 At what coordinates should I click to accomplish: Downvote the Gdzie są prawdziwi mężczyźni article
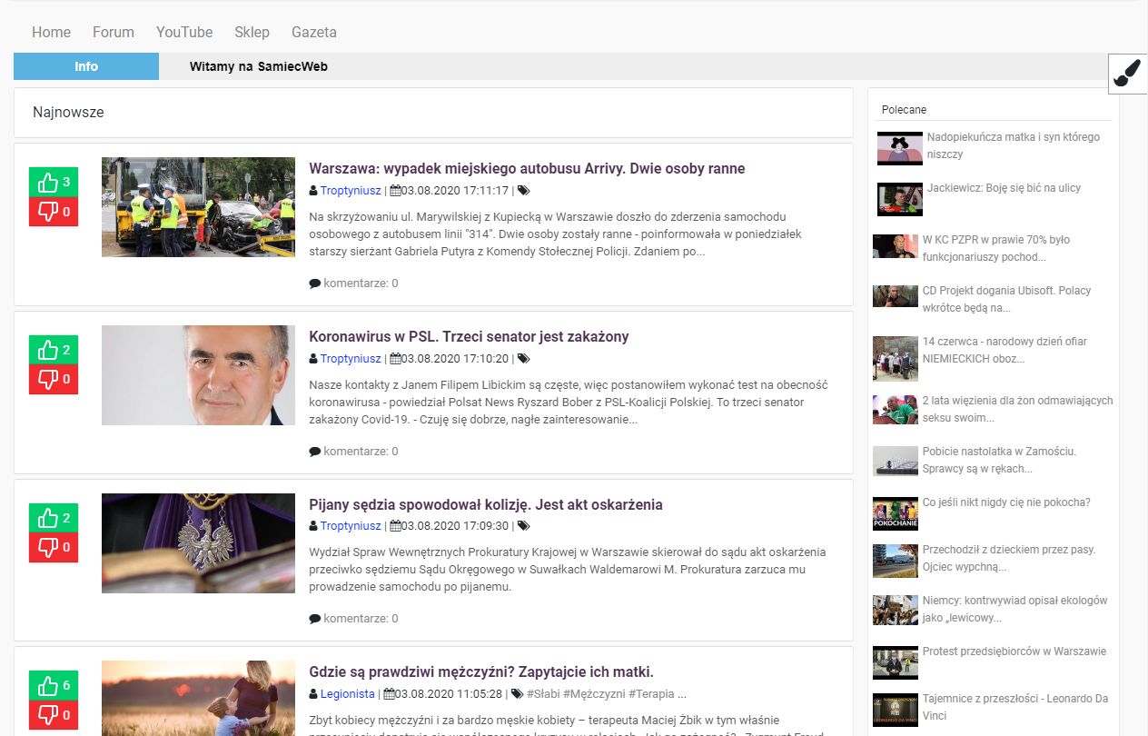(x=54, y=715)
